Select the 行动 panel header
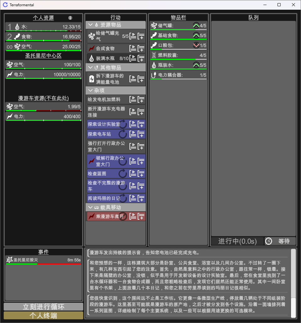 (x=115, y=18)
